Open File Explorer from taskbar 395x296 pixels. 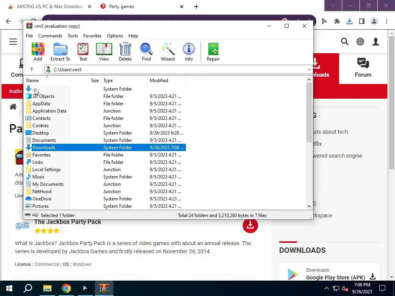click(x=47, y=288)
